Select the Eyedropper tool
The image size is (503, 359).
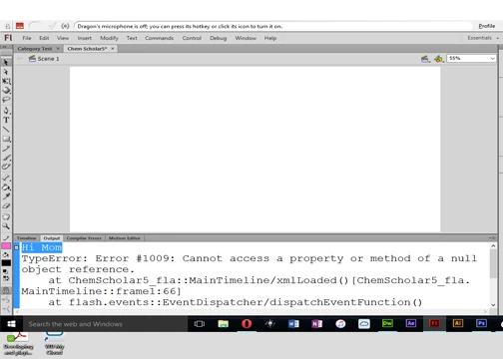(x=6, y=196)
